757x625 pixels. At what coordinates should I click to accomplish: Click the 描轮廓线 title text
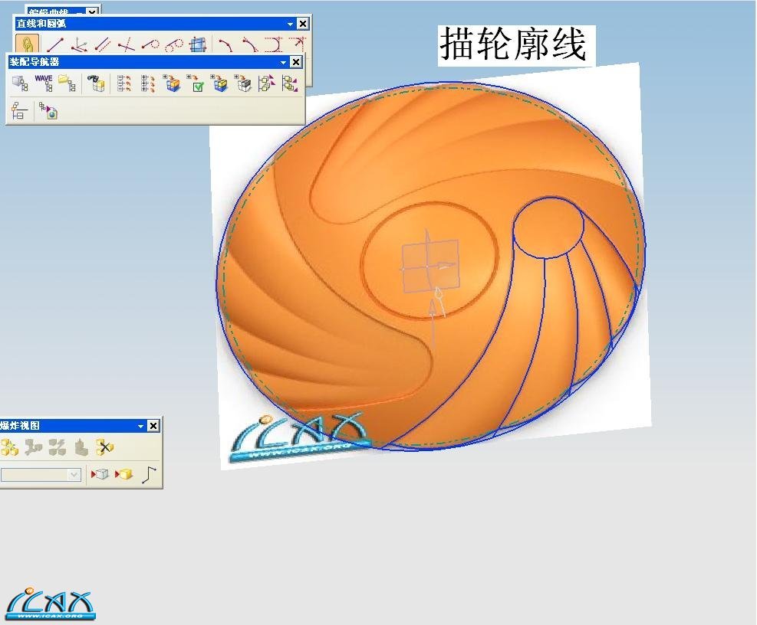pos(512,44)
